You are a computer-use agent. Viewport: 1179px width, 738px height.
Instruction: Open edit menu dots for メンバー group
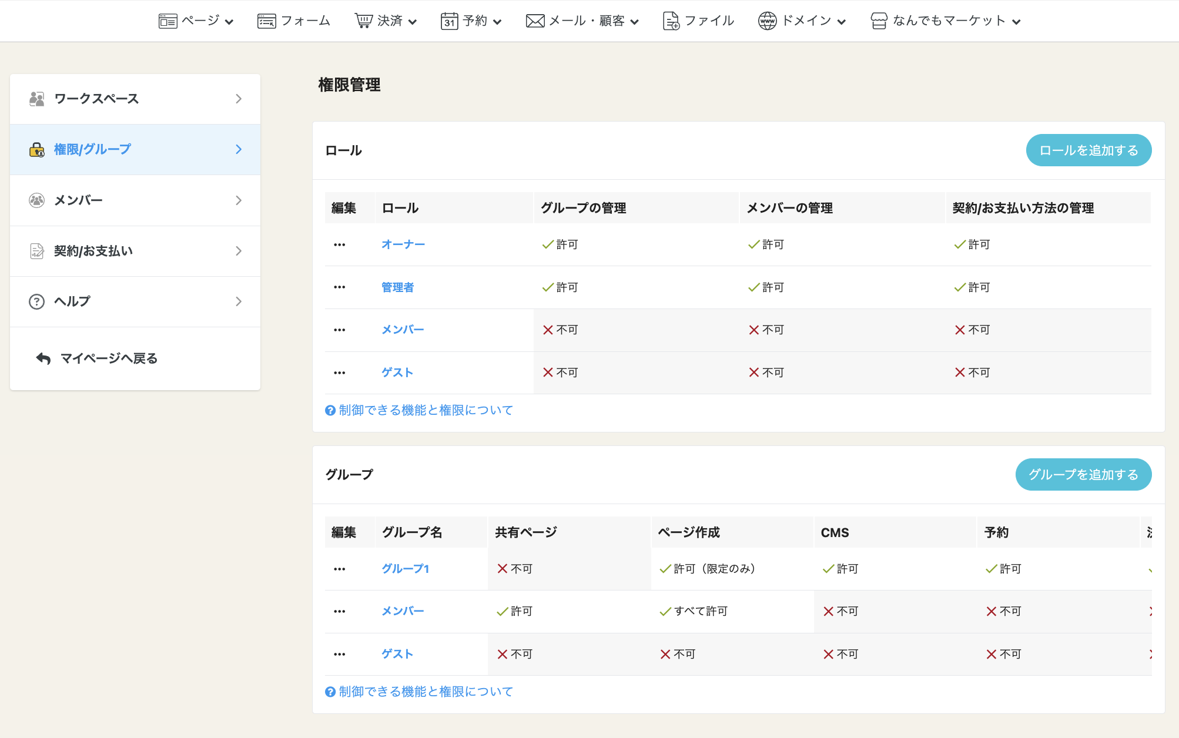[340, 611]
